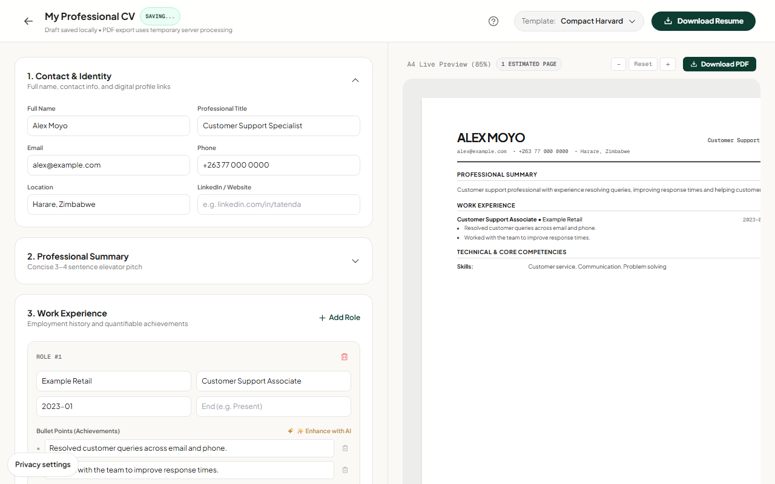Click the End date field
This screenshot has height=484, width=775.
tap(274, 407)
